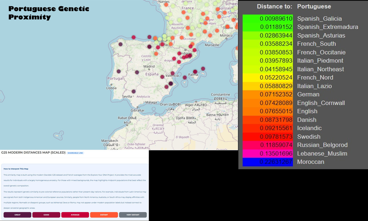368x221 pixels.
Task: Select the marker near Madrid
Action: point(137,72)
